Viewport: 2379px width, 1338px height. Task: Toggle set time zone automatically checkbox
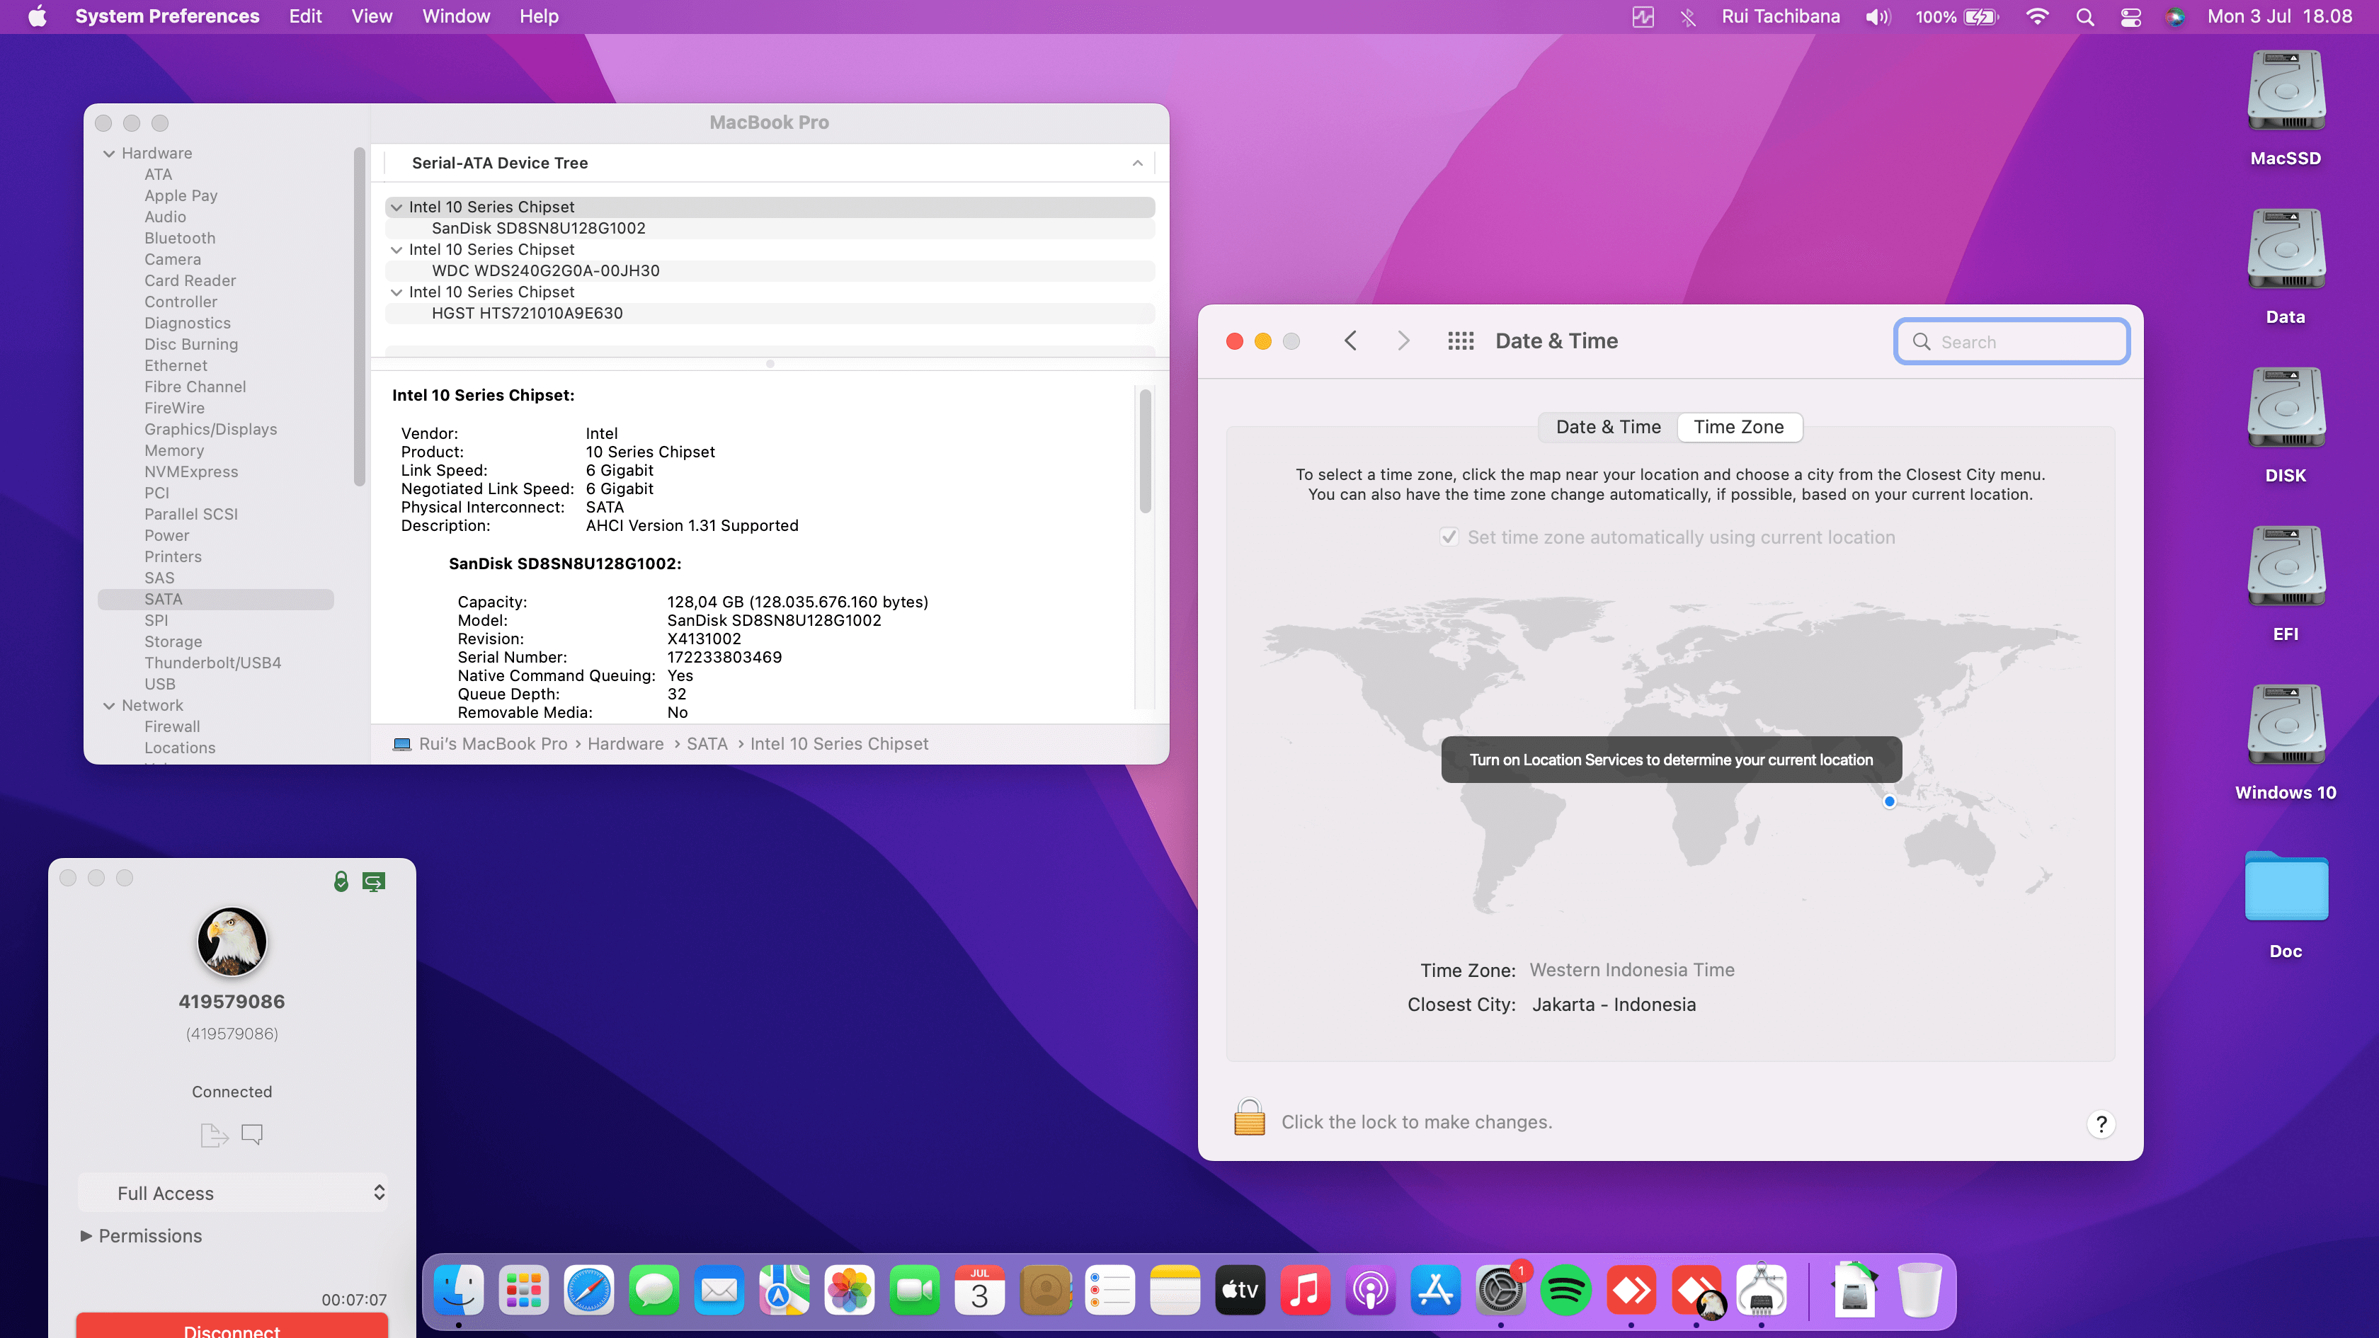(1449, 537)
